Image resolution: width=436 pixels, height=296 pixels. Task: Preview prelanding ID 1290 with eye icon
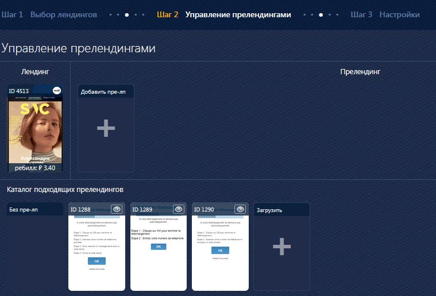click(240, 209)
